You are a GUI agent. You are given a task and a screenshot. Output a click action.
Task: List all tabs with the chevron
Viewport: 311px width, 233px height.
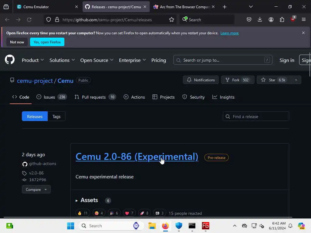pos(251,7)
